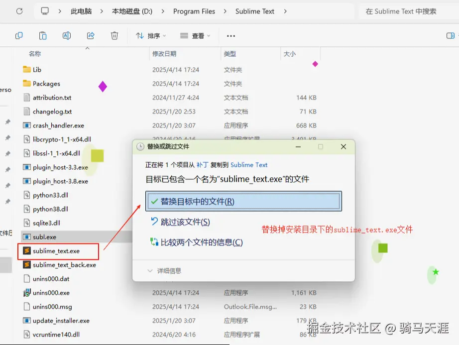Sort by 类型 column header
The width and height of the screenshot is (459, 345).
click(230, 54)
